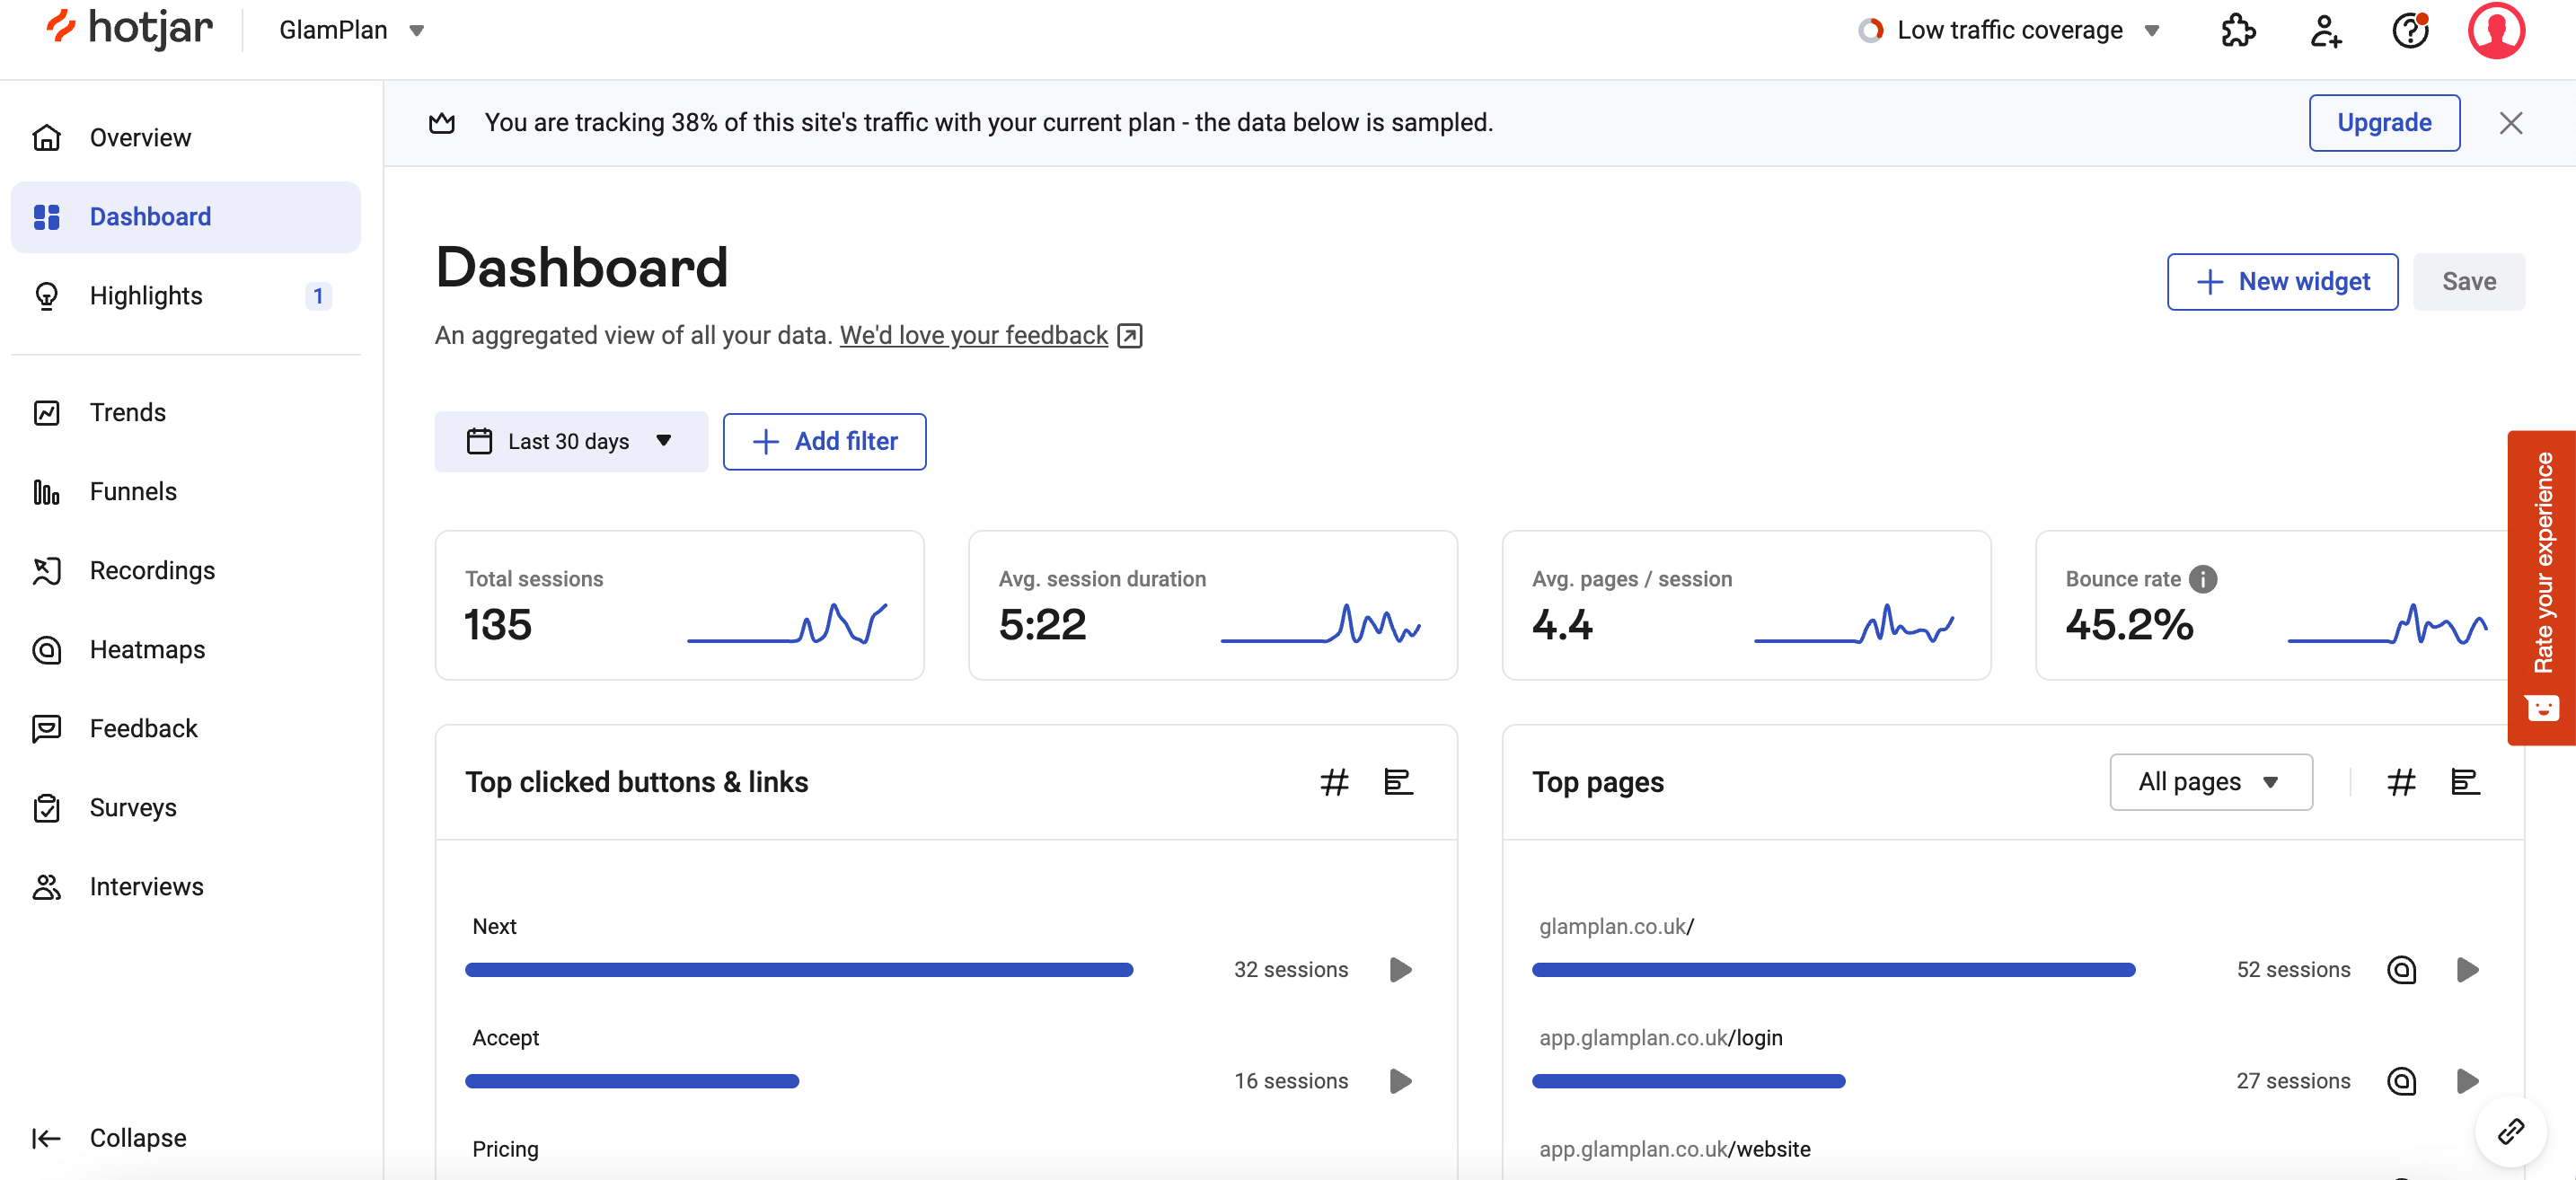Expand the Low traffic coverage dropdown
This screenshot has height=1180, width=2576.
(2010, 30)
